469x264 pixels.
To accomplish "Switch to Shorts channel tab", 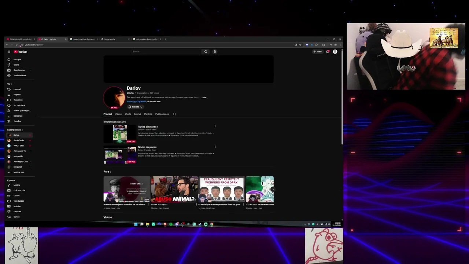I will (128, 114).
